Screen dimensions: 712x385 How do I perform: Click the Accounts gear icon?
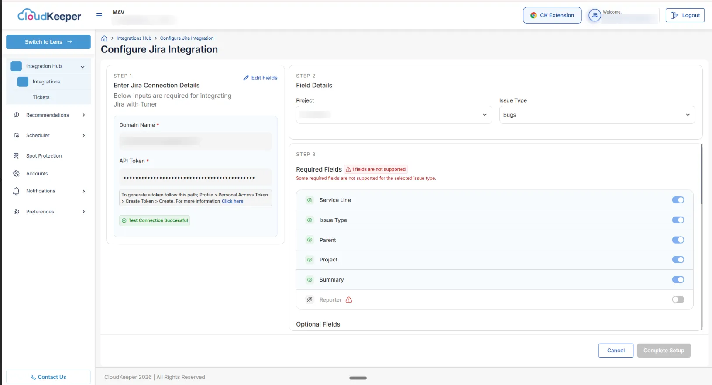click(16, 174)
